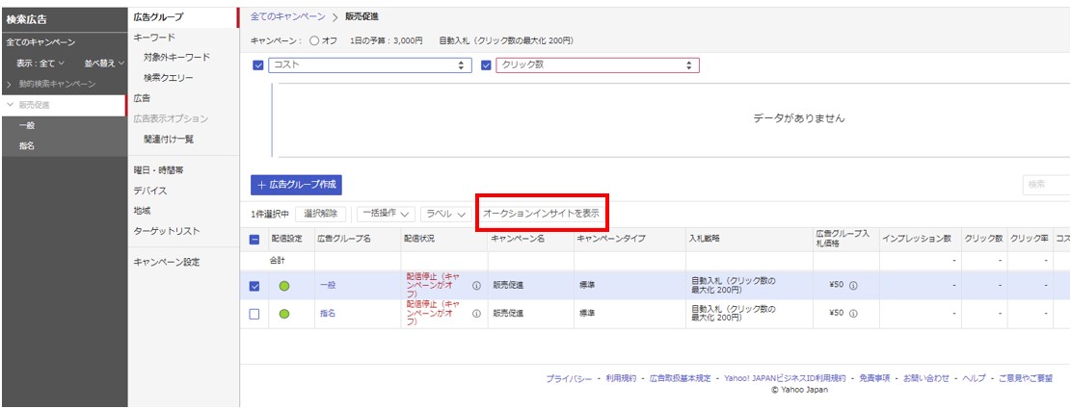This screenshot has width=1071, height=409.
Task: Click info icon beside 指名 delivery status
Action: click(477, 314)
